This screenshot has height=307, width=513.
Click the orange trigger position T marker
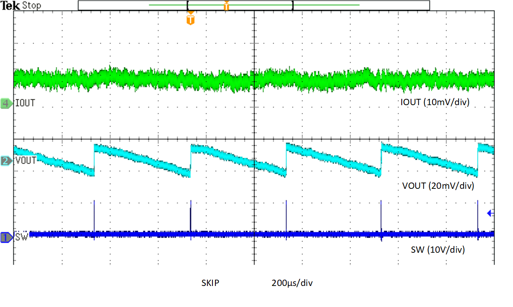[x=190, y=18]
